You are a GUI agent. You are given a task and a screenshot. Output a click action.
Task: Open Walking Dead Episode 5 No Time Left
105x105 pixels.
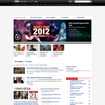77,81
